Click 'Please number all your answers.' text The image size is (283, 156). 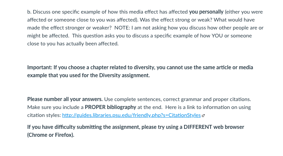[65, 99]
